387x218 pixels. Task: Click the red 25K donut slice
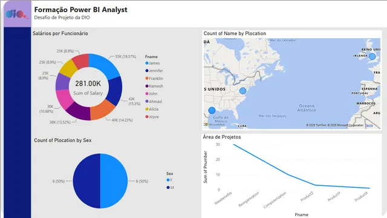click(x=82, y=61)
